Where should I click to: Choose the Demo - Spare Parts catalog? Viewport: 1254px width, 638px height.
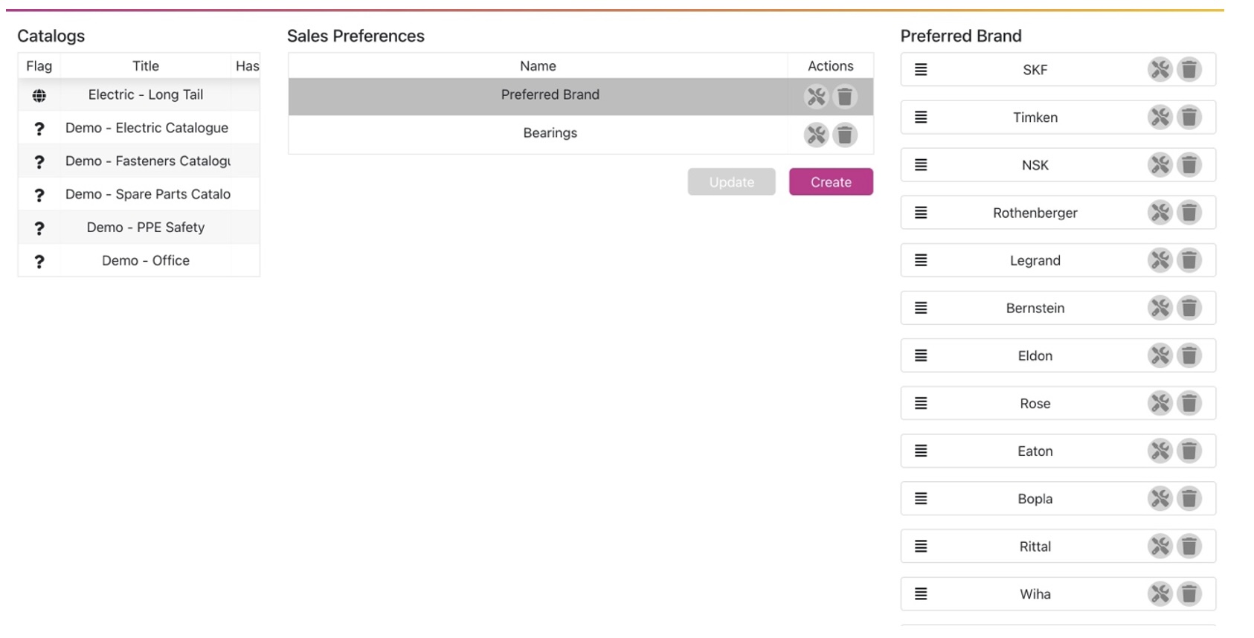[x=139, y=194]
